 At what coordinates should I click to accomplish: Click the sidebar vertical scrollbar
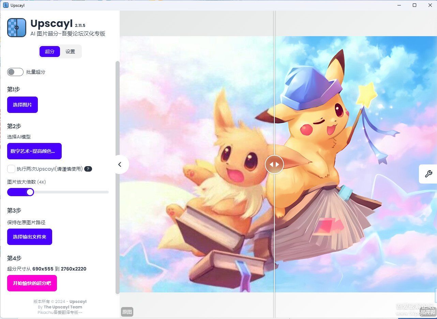[x=118, y=177]
